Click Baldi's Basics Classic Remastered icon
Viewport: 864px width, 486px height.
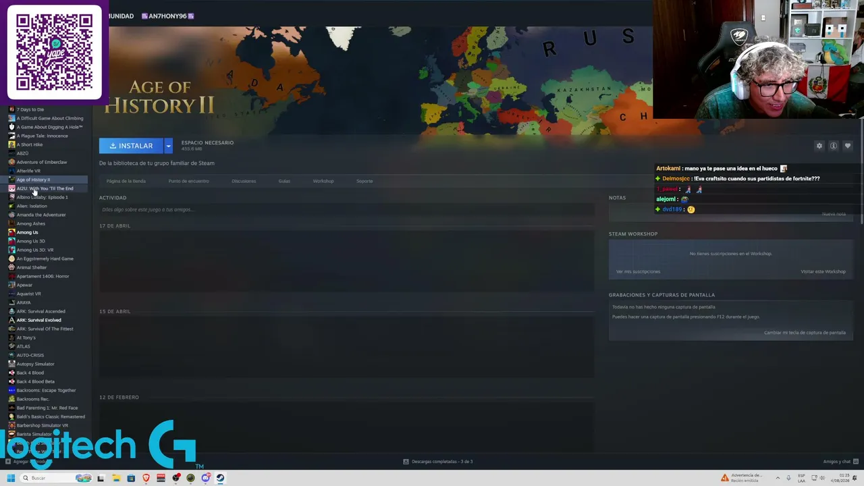tap(11, 416)
